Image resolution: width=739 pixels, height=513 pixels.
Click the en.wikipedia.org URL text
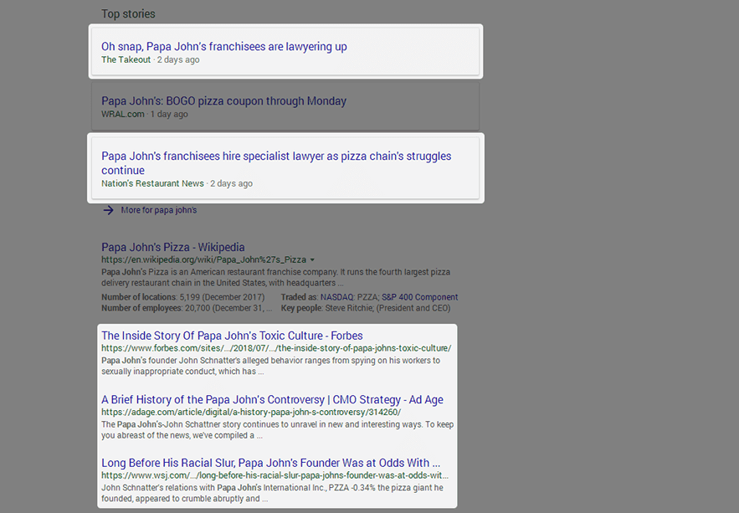(203, 260)
